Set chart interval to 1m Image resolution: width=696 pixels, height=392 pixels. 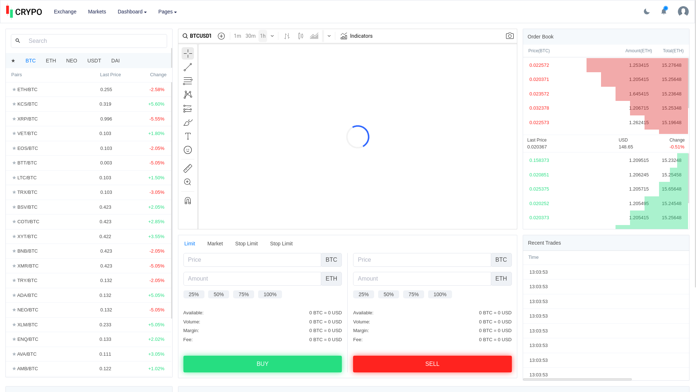(237, 36)
